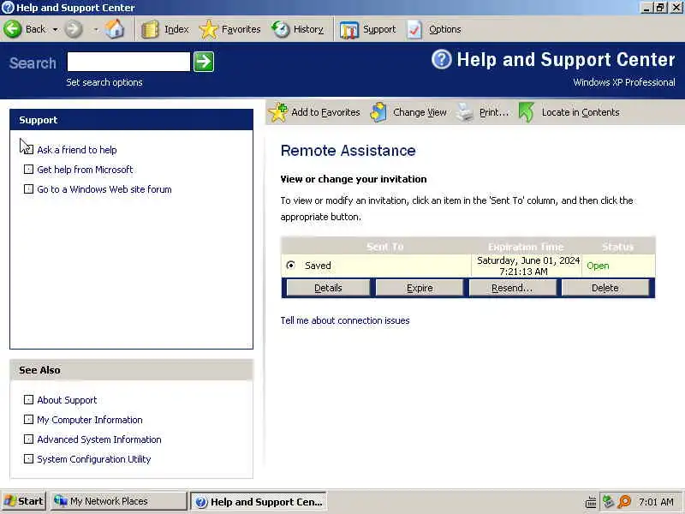685x514 pixels.
Task: Click the Print printer icon
Action: pyautogui.click(x=465, y=112)
